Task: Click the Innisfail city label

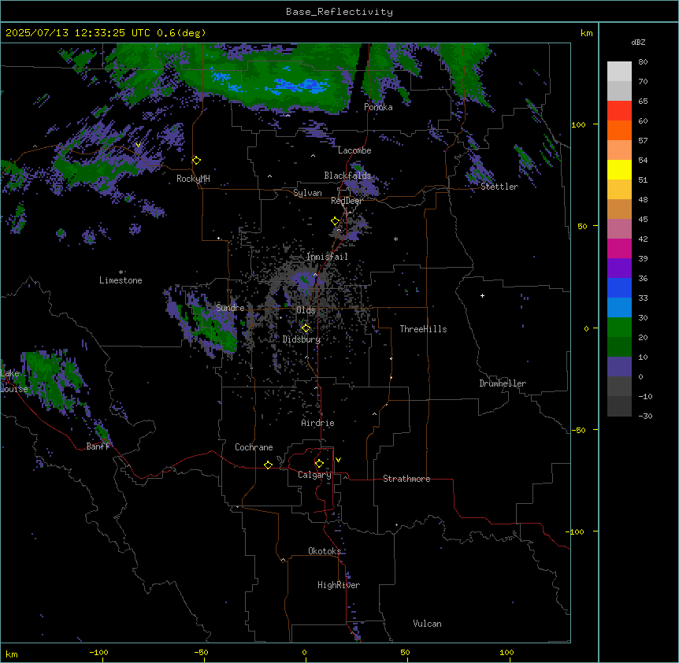Action: [327, 257]
